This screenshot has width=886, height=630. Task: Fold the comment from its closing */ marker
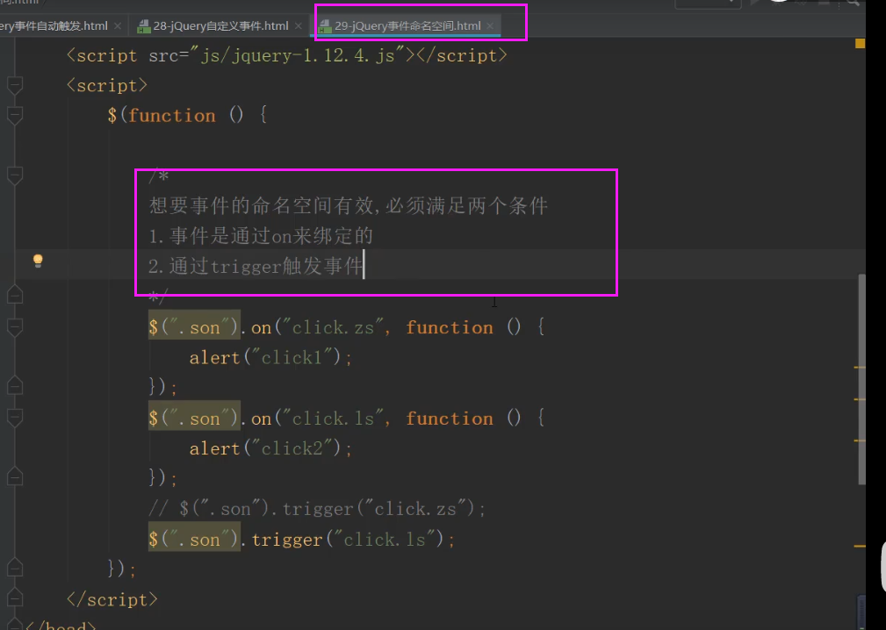coord(15,295)
